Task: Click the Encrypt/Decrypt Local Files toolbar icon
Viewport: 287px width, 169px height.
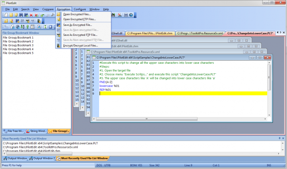Action: [39, 21]
